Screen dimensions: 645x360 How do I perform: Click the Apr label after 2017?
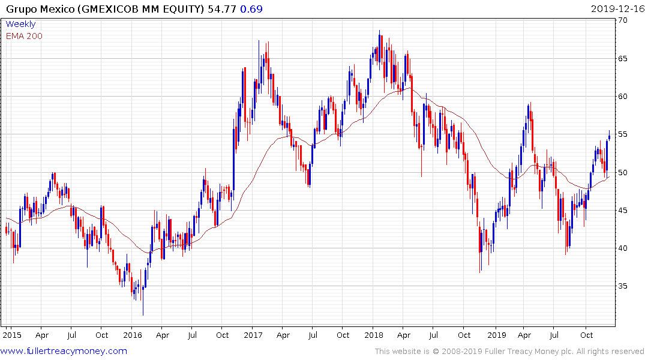283,335
